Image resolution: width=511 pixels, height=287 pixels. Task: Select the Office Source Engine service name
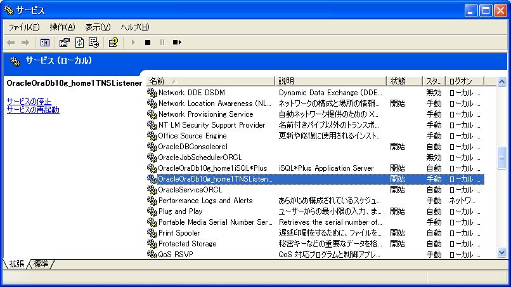(x=192, y=136)
